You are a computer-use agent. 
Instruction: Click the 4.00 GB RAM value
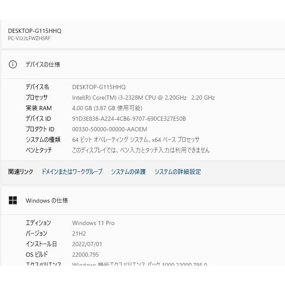tap(107, 108)
